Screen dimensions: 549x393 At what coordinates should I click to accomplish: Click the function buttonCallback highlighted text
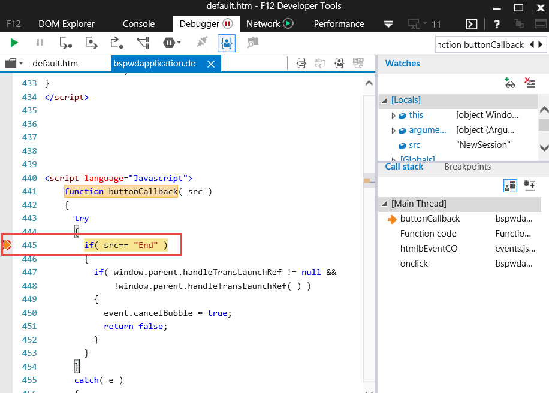point(121,192)
